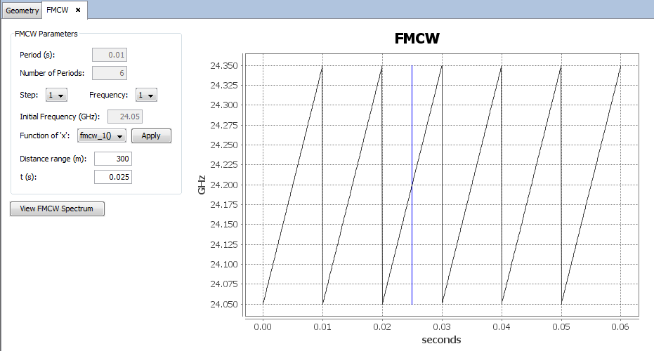Click the FMCW Parameters group title
This screenshot has width=654, height=351.
46,33
